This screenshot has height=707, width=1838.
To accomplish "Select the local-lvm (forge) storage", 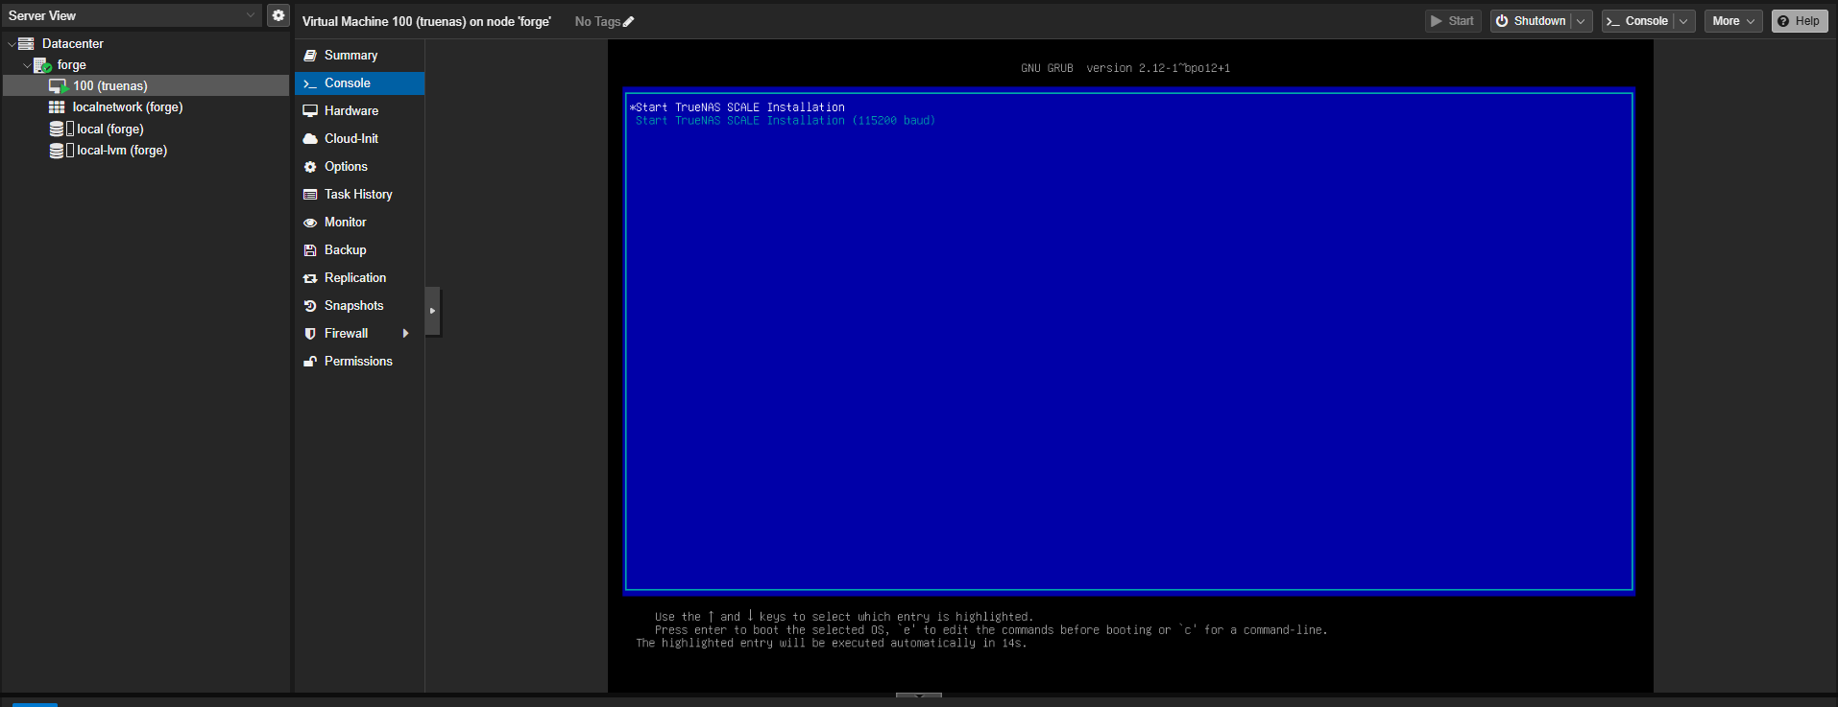I will click(121, 151).
